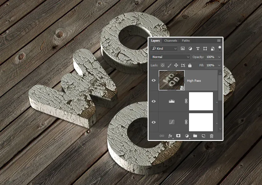Click the layers list scrollbar thumb
This screenshot has width=262, height=185.
pos(220,88)
